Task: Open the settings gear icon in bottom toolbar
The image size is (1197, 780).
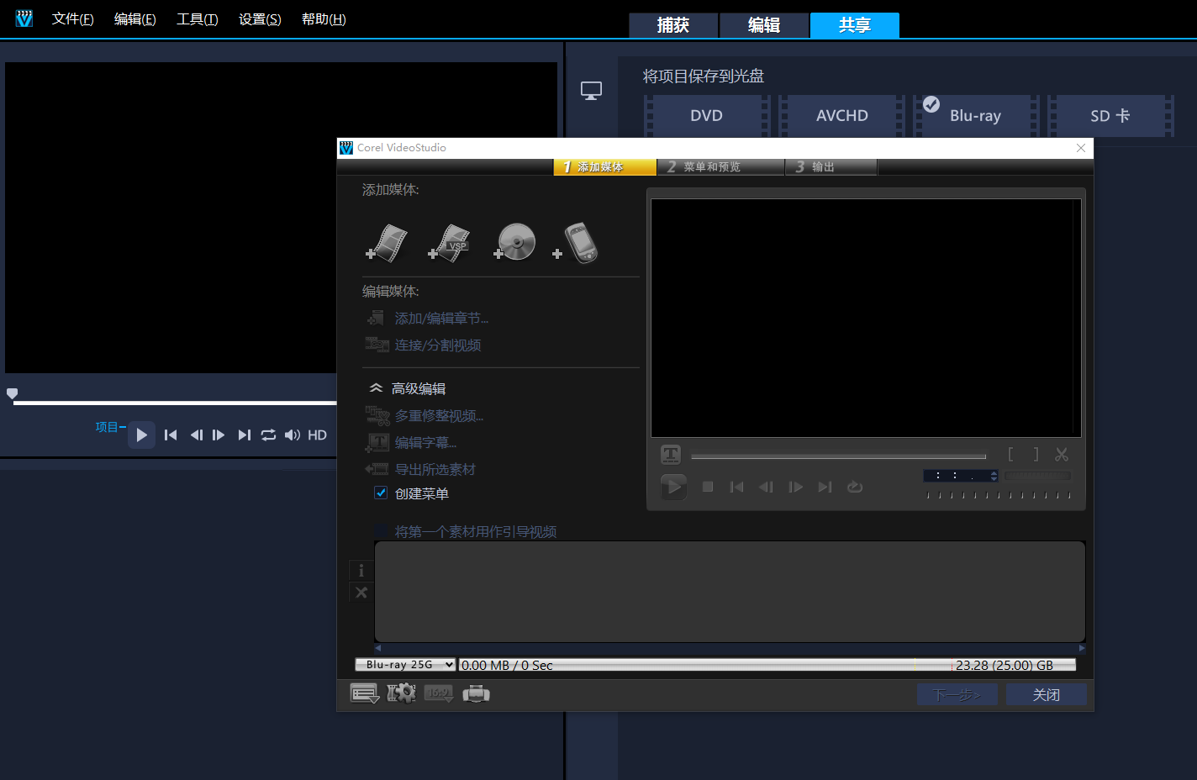Action: coord(401,693)
